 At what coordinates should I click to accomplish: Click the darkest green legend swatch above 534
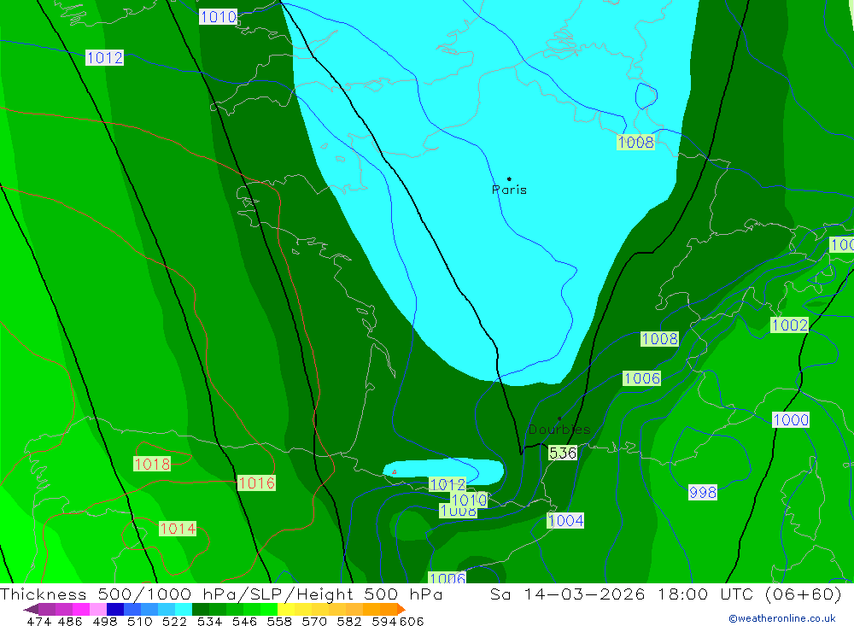coord(201,609)
